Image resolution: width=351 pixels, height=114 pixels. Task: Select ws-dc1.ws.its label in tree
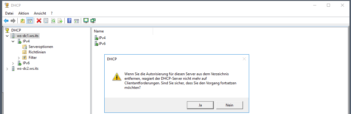pyautogui.click(x=28, y=36)
